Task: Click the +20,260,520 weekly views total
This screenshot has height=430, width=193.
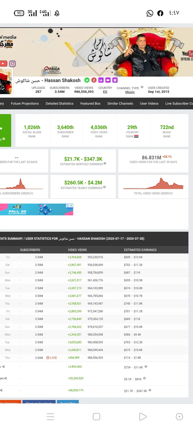Action: click(x=76, y=378)
